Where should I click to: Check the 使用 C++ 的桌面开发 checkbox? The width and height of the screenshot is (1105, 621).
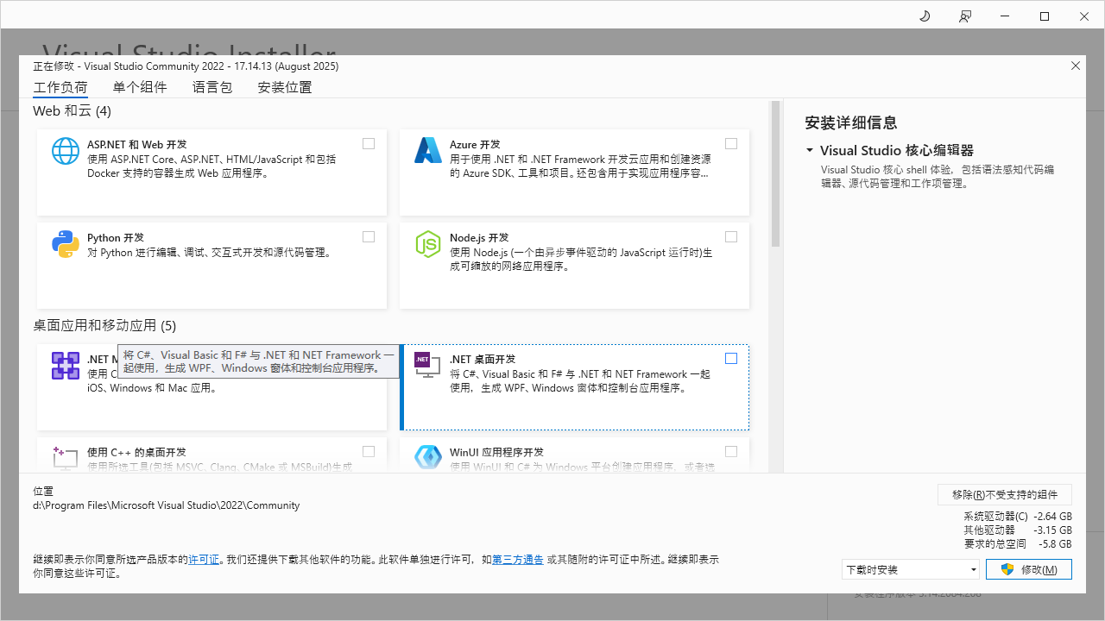point(369,451)
